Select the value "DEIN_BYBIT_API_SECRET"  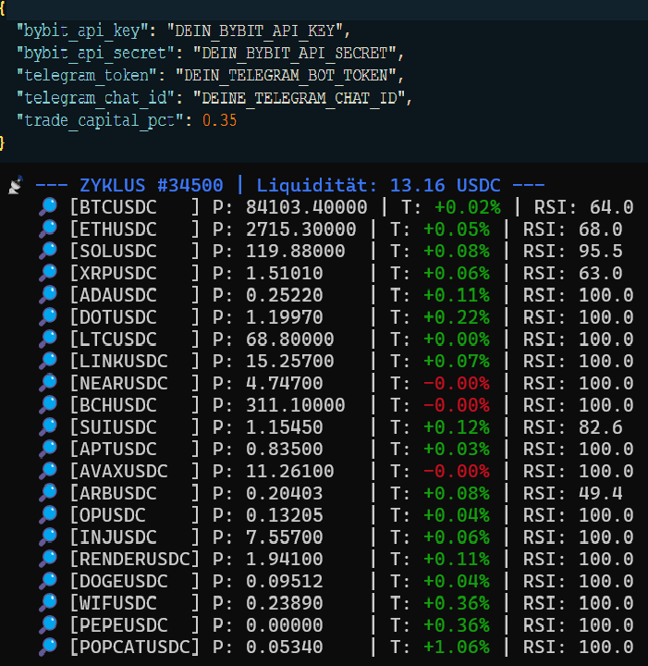click(x=295, y=53)
